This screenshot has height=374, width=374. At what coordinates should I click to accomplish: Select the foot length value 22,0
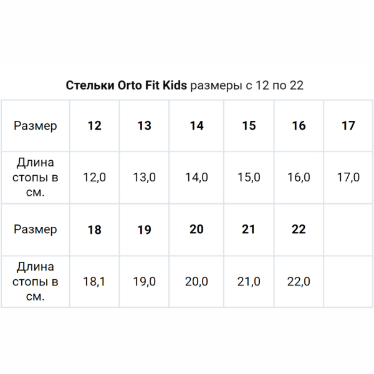(x=299, y=282)
